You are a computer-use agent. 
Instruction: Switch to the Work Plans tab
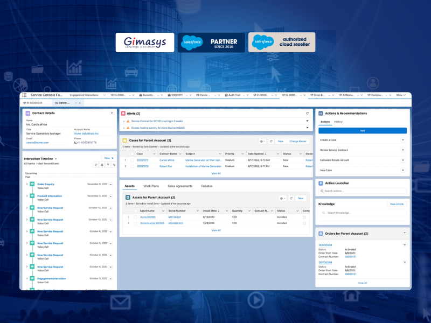point(151,186)
